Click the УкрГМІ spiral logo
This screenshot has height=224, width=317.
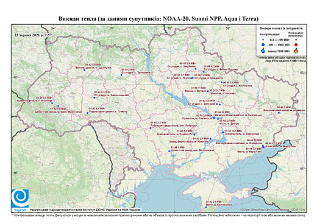click(x=20, y=198)
